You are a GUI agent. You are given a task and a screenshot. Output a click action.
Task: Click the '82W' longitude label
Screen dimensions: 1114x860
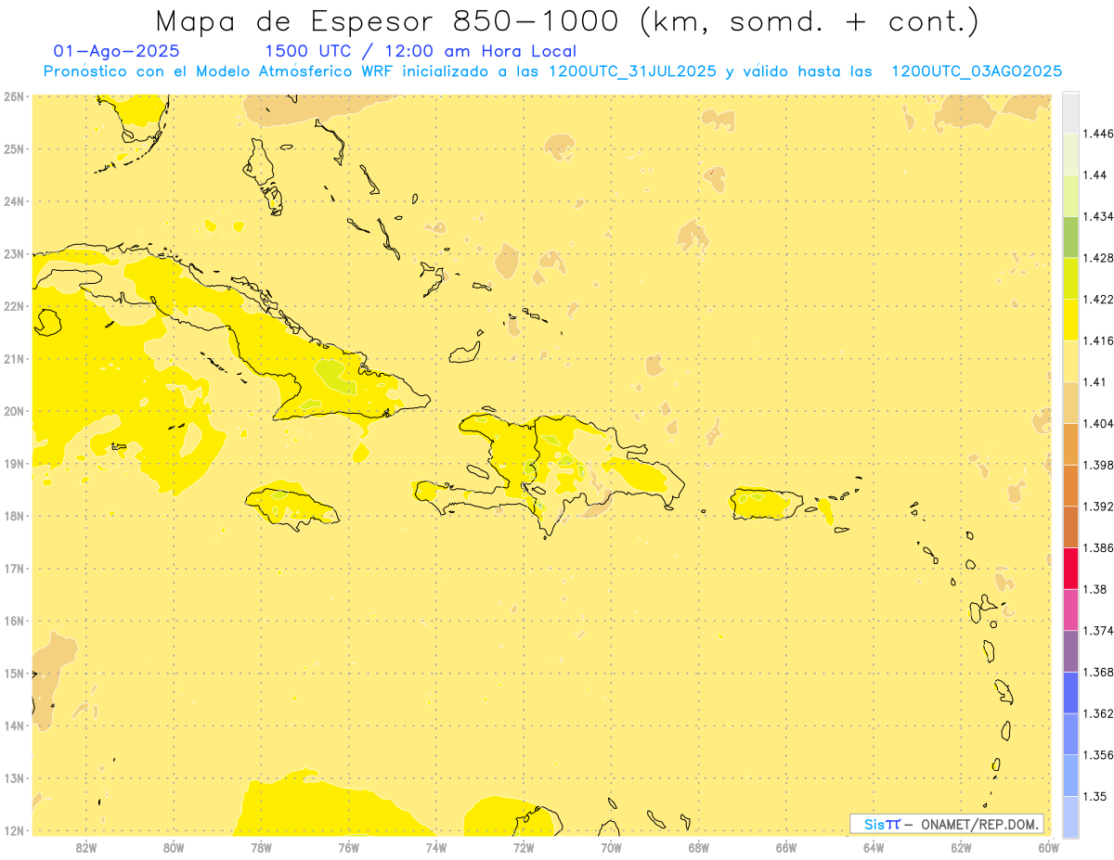[86, 848]
